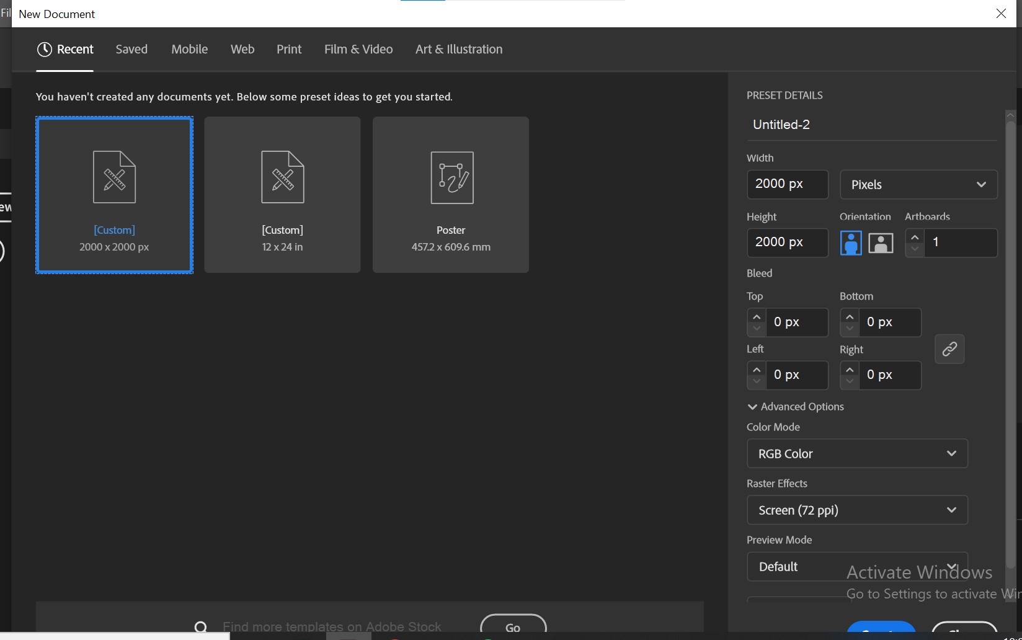This screenshot has height=640, width=1022.
Task: Open the Web presets tab
Action: (x=242, y=49)
